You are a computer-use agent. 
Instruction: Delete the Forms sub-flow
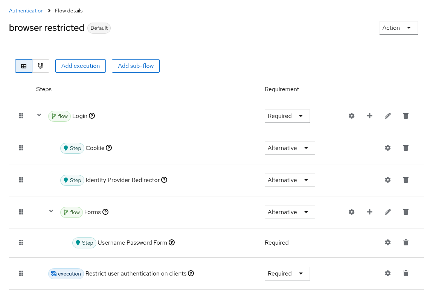pyautogui.click(x=406, y=212)
